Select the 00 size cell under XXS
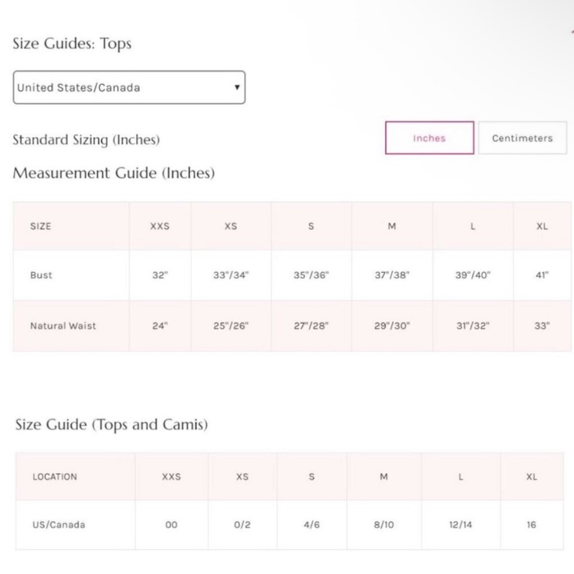The height and width of the screenshot is (574, 574). tap(171, 525)
